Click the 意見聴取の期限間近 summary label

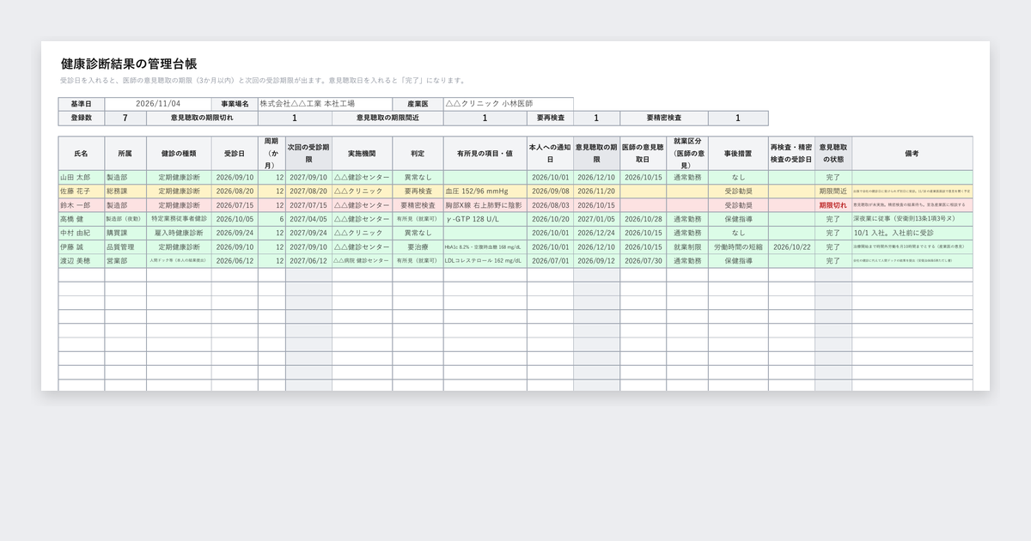(387, 119)
